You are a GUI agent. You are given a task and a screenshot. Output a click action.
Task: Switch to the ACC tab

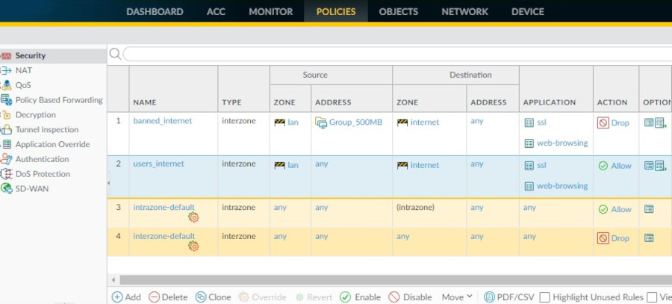pyautogui.click(x=216, y=11)
